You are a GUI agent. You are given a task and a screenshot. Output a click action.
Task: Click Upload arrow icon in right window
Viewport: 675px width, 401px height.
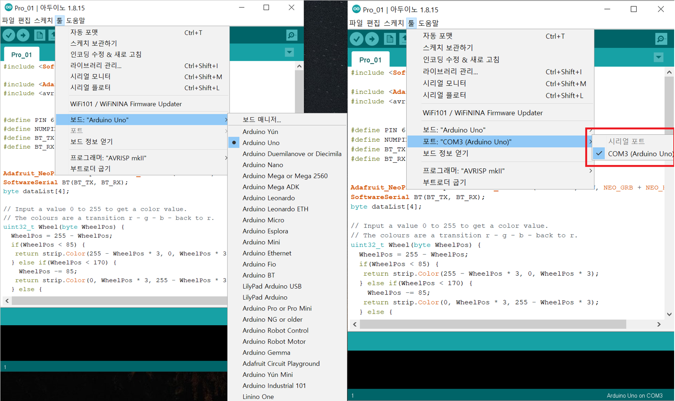click(372, 39)
